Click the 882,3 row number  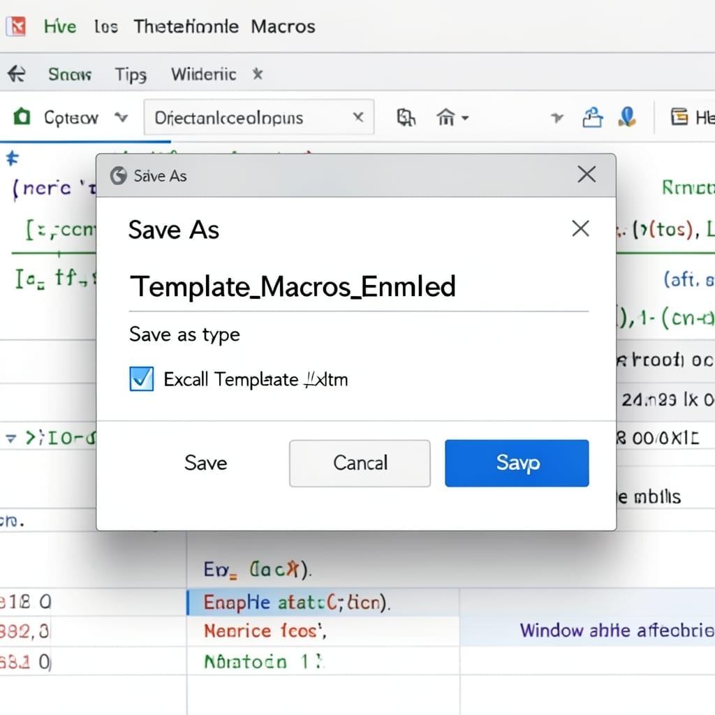pos(24,631)
